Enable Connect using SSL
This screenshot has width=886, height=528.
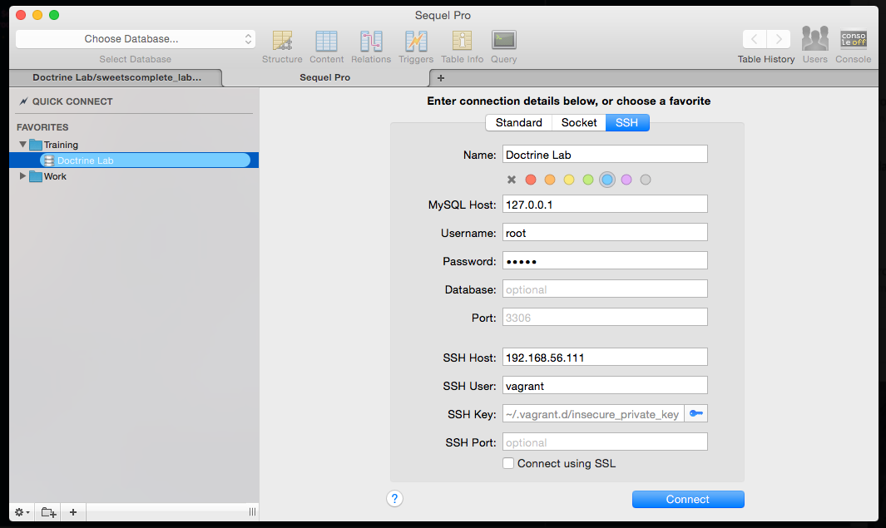(x=508, y=463)
